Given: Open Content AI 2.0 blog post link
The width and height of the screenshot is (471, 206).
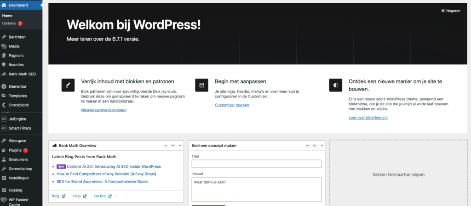Looking at the screenshot, I should [114, 166].
